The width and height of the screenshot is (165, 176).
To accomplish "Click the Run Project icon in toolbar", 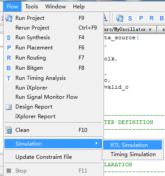I will 120,18.
